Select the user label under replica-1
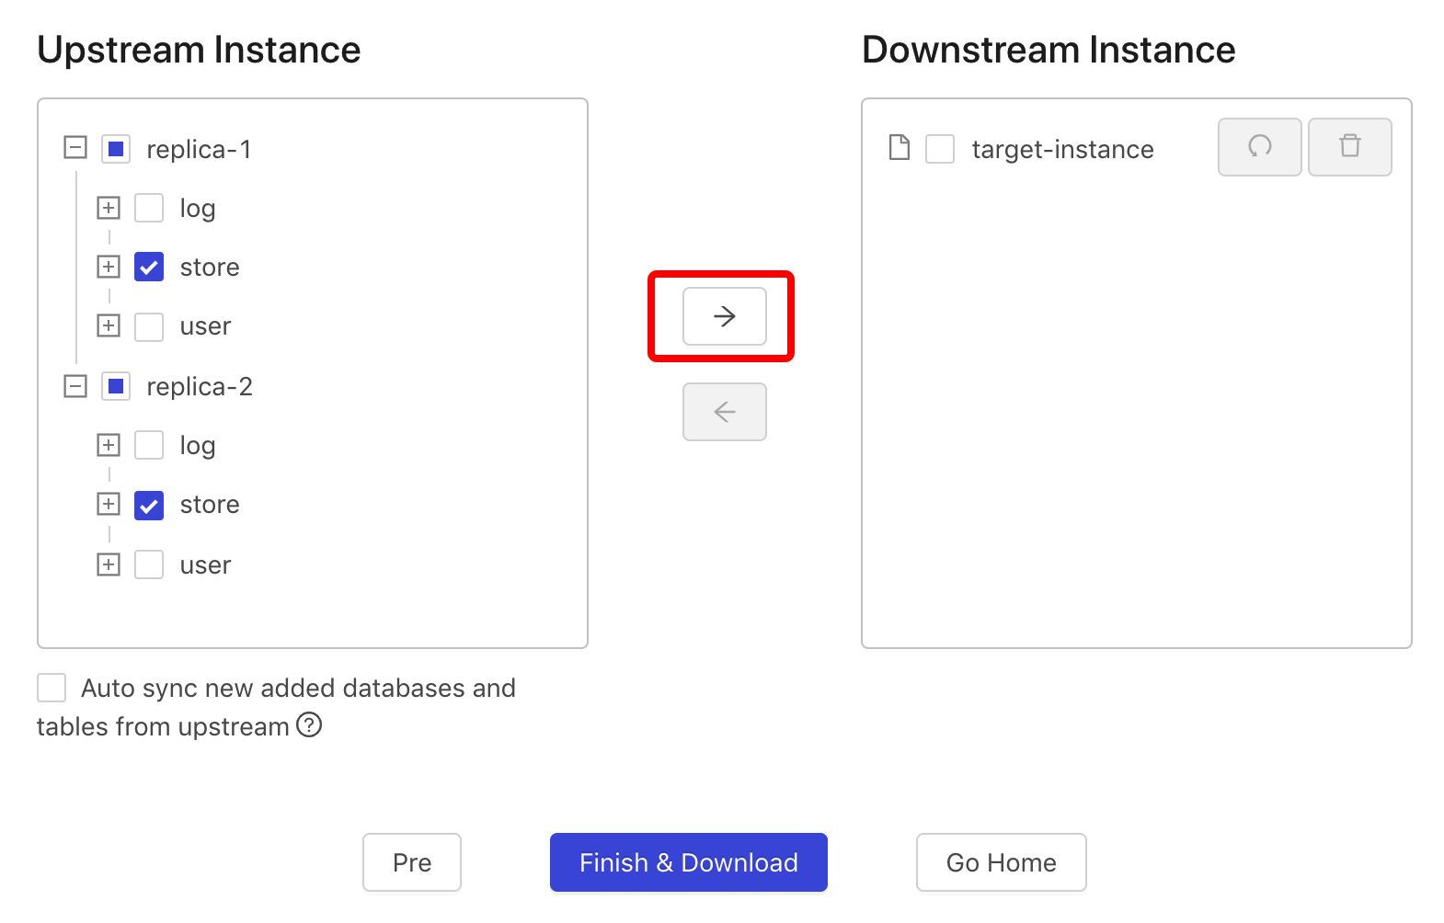The image size is (1444, 923). tap(205, 326)
